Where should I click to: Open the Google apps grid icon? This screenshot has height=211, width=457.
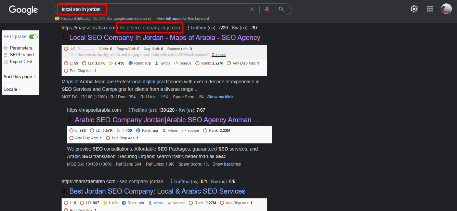(430, 9)
